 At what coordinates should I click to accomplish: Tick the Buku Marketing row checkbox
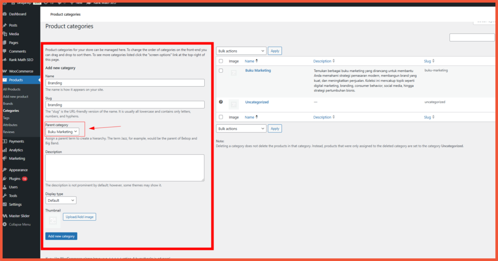pyautogui.click(x=221, y=71)
